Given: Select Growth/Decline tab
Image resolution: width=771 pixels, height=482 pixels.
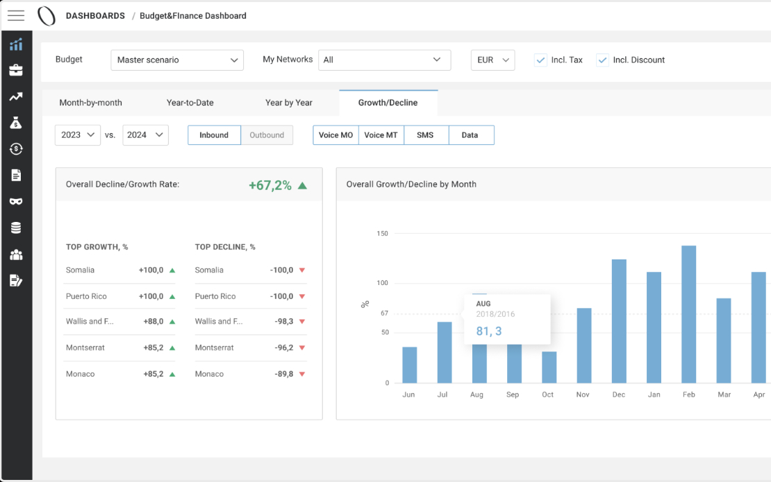Looking at the screenshot, I should (x=388, y=103).
